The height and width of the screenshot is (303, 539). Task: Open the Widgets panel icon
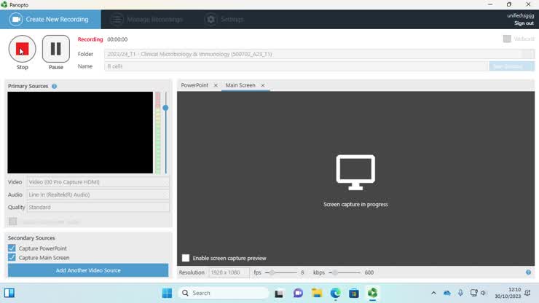tap(9, 293)
